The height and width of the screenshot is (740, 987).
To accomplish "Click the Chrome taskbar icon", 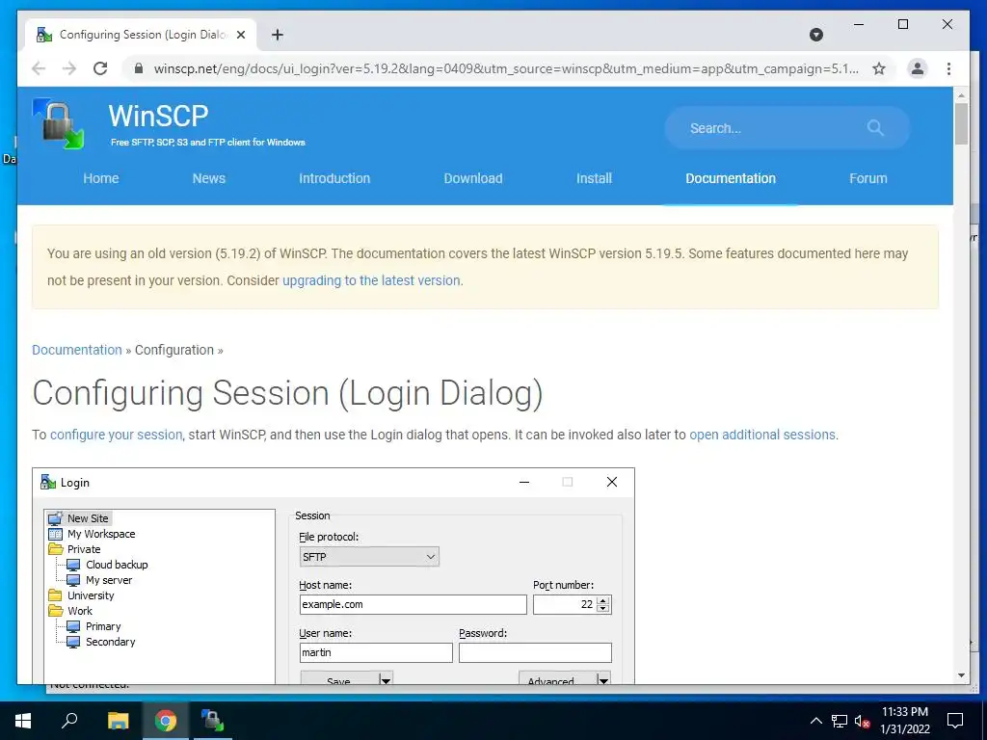I will tap(166, 721).
